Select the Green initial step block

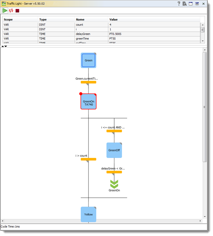pos(88,60)
